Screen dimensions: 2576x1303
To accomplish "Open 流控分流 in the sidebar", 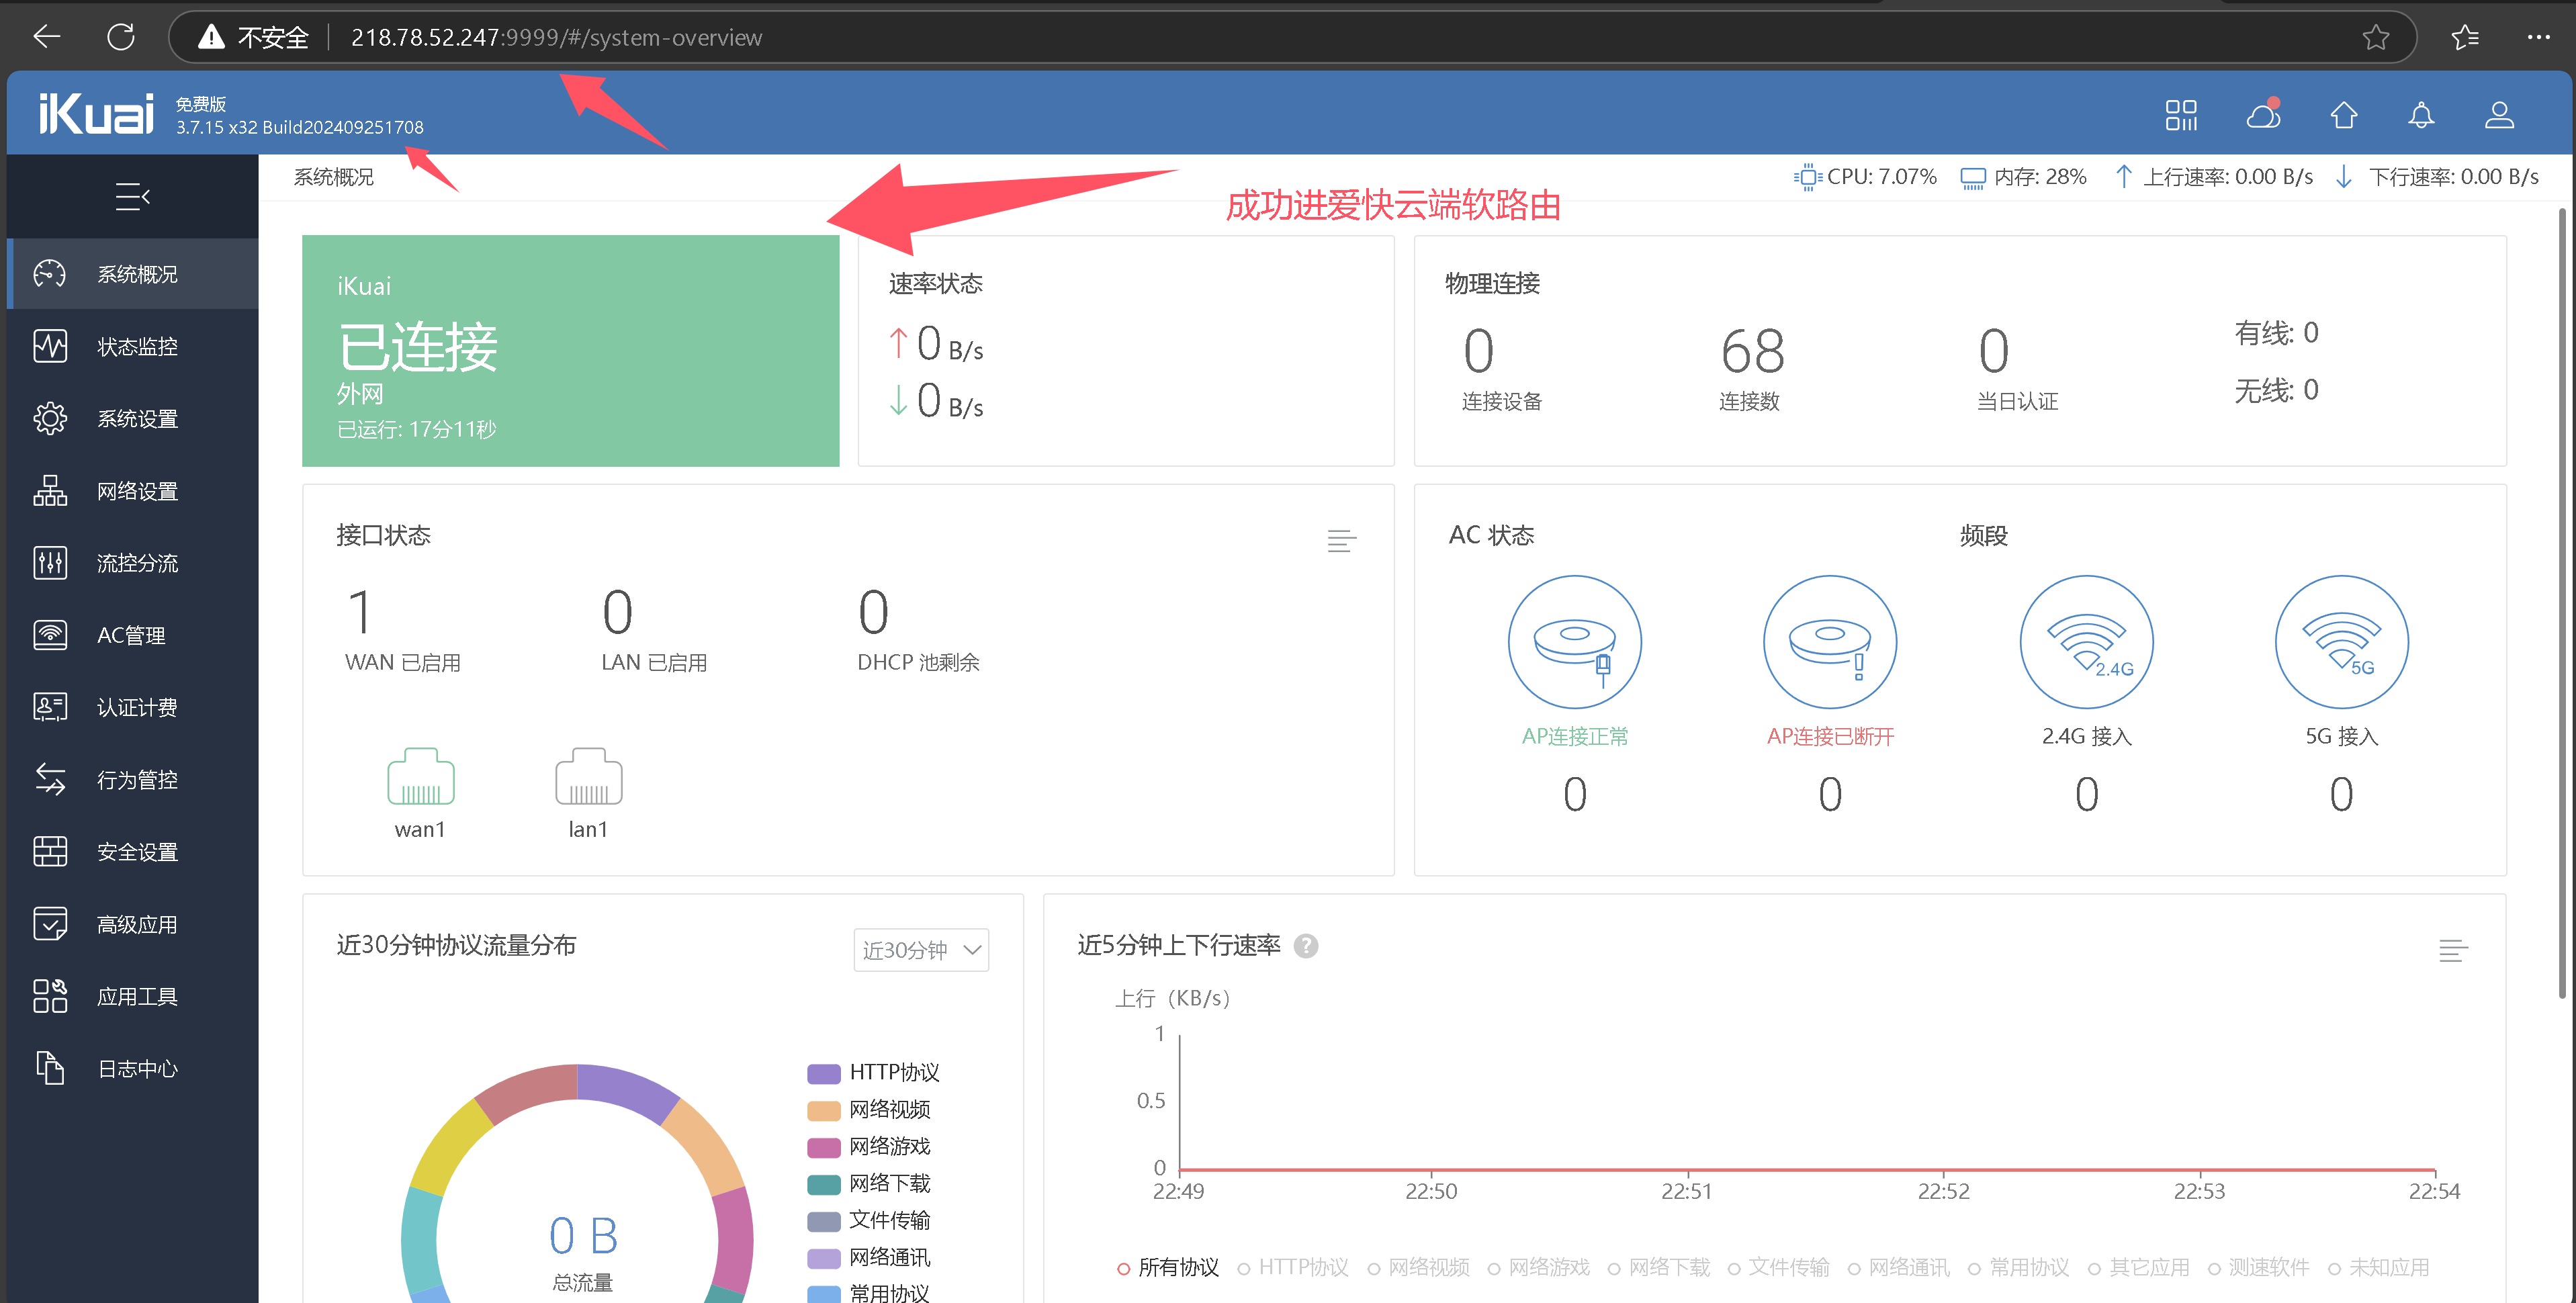I will [133, 563].
